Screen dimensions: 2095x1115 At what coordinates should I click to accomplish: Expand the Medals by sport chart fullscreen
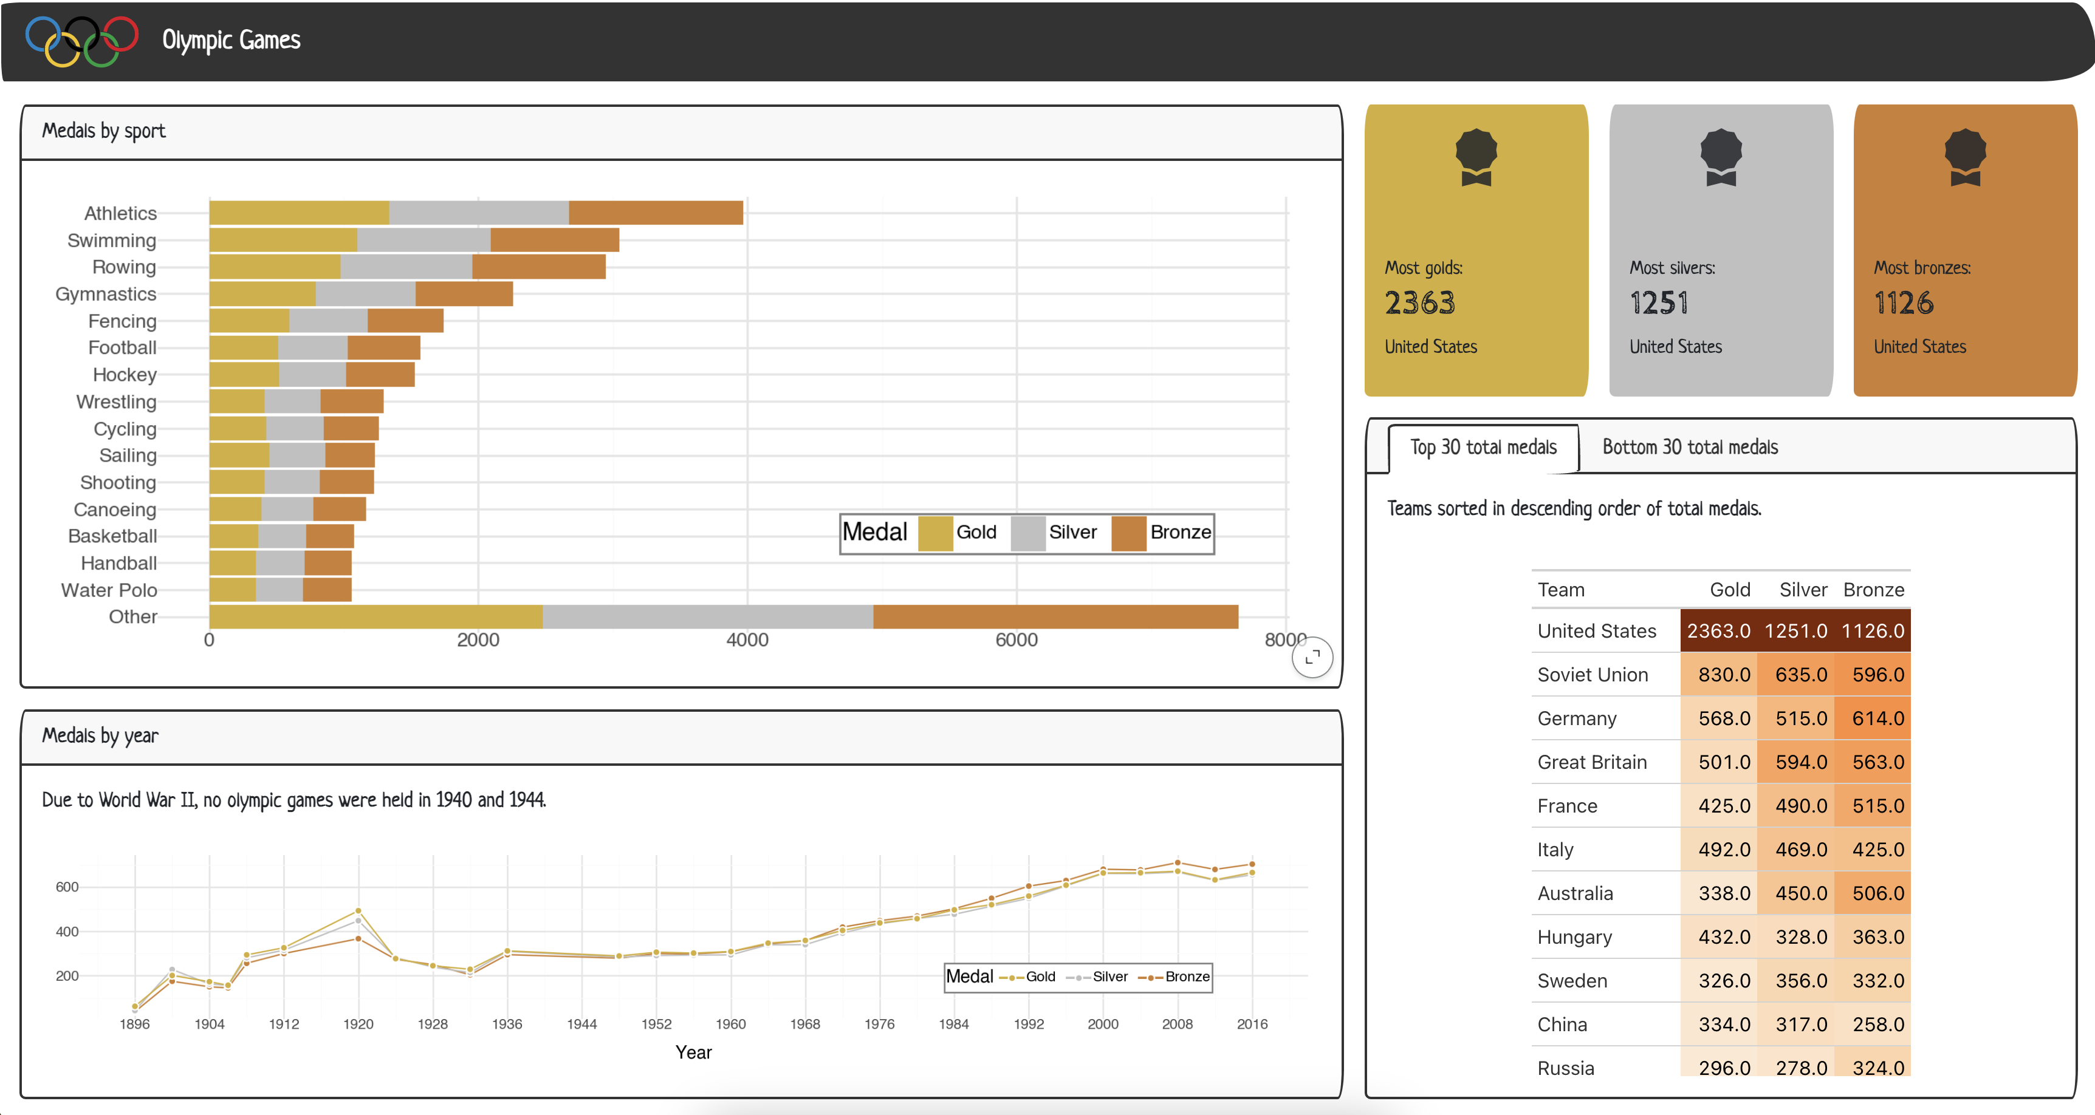pos(1312,656)
